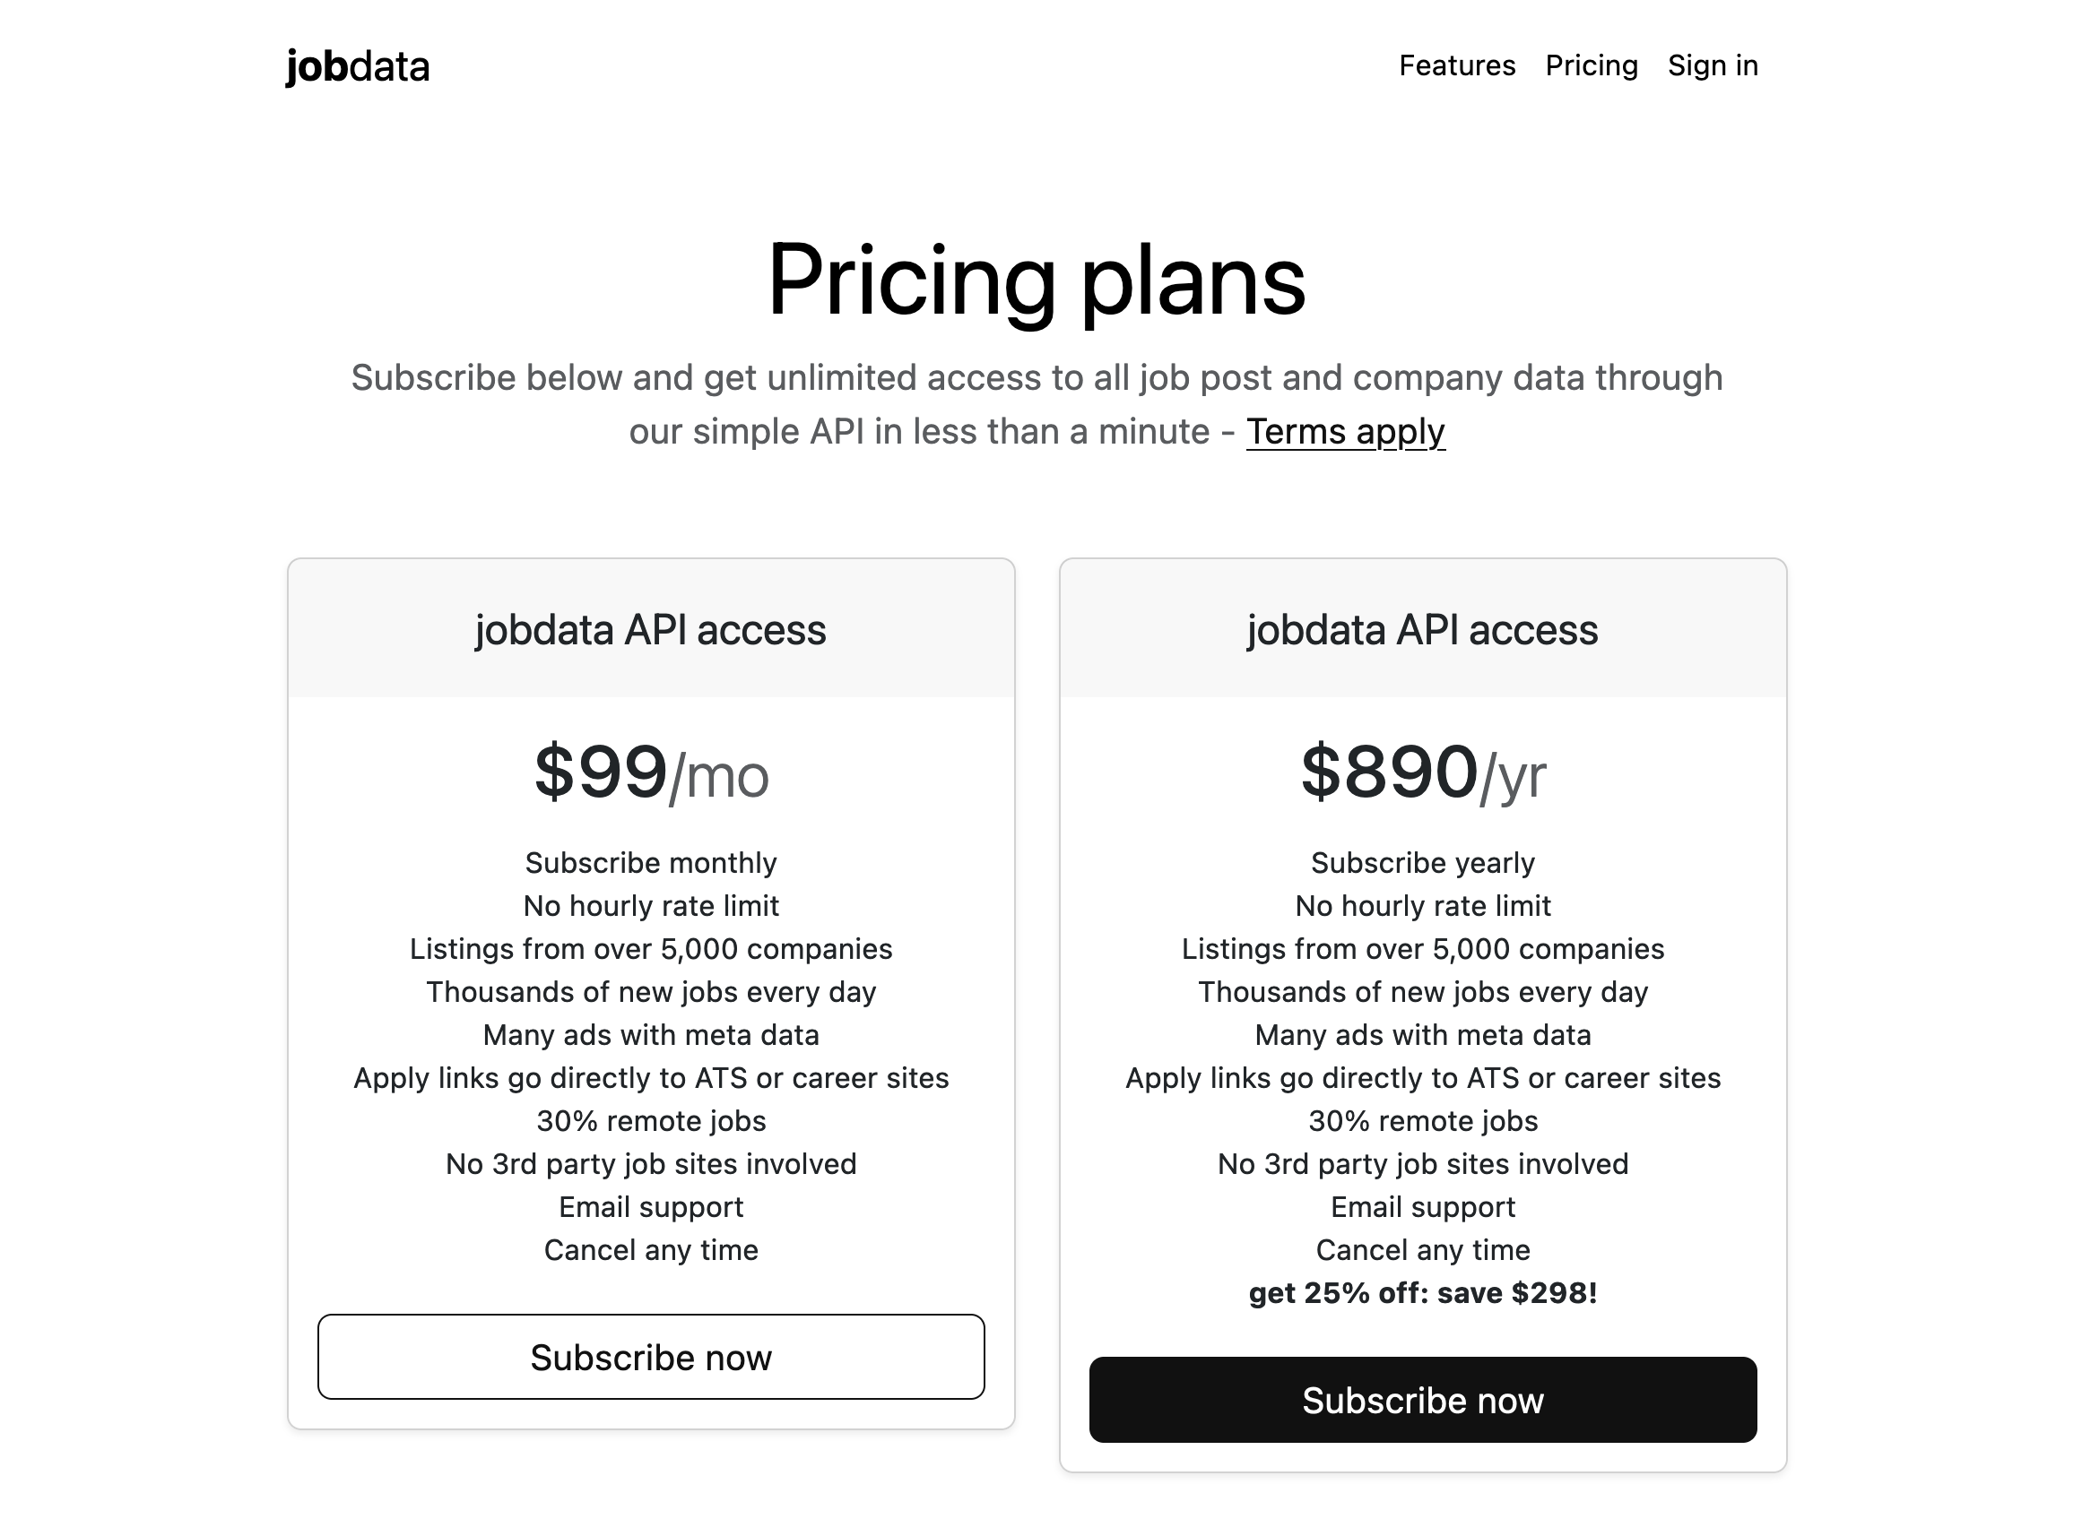The image size is (2082, 1536).
Task: Click the yearly plan's jobdata API access header
Action: click(x=1422, y=630)
